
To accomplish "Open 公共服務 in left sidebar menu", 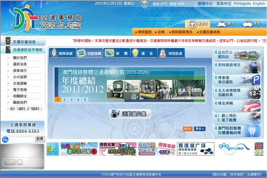I will [x=20, y=77].
